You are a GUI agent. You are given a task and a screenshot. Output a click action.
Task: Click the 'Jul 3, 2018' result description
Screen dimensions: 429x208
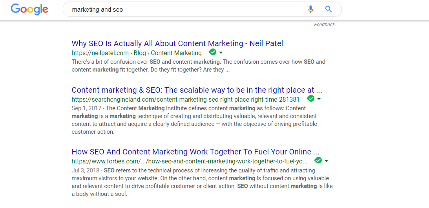tap(201, 182)
